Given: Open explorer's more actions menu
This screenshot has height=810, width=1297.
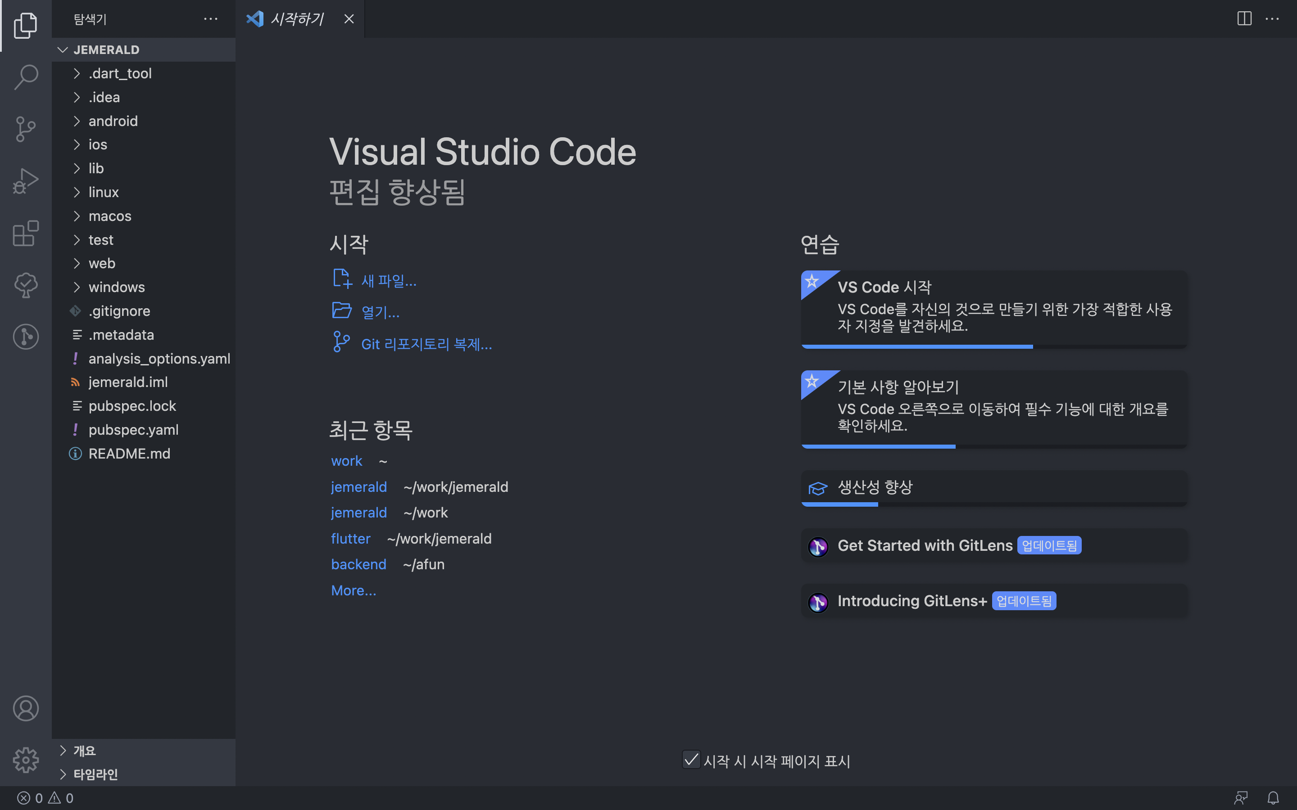Looking at the screenshot, I should (x=211, y=19).
